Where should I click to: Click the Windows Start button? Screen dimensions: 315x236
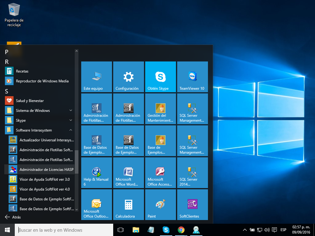click(x=7, y=230)
